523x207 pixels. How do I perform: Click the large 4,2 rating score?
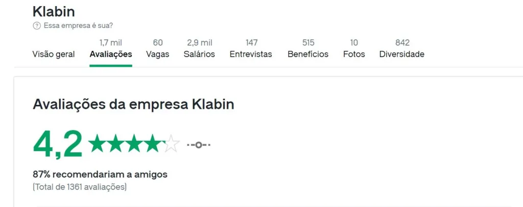click(57, 144)
